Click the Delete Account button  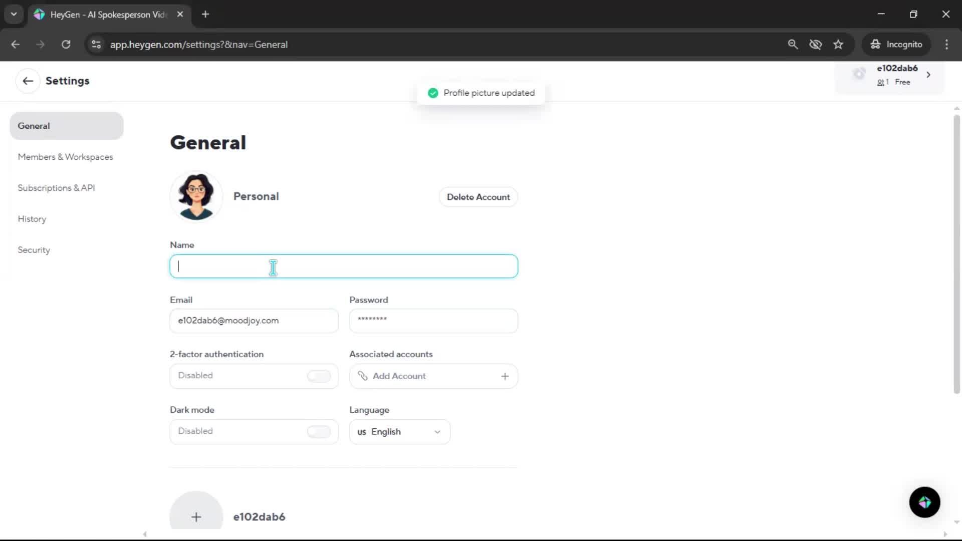click(478, 197)
